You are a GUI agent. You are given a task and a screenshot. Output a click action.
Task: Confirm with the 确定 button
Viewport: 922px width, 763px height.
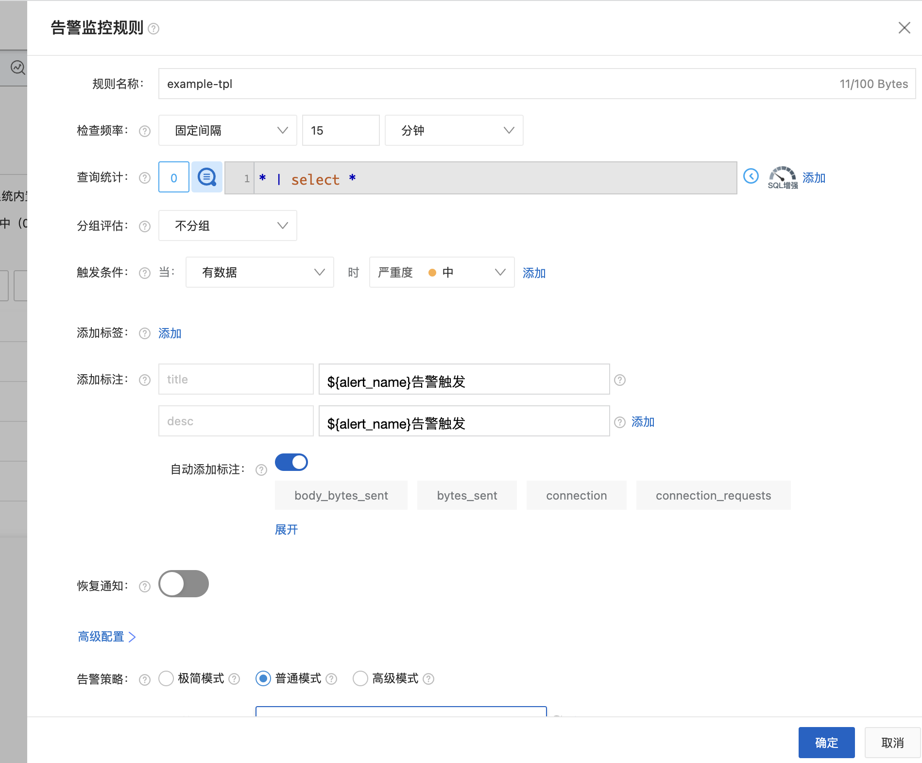(827, 743)
